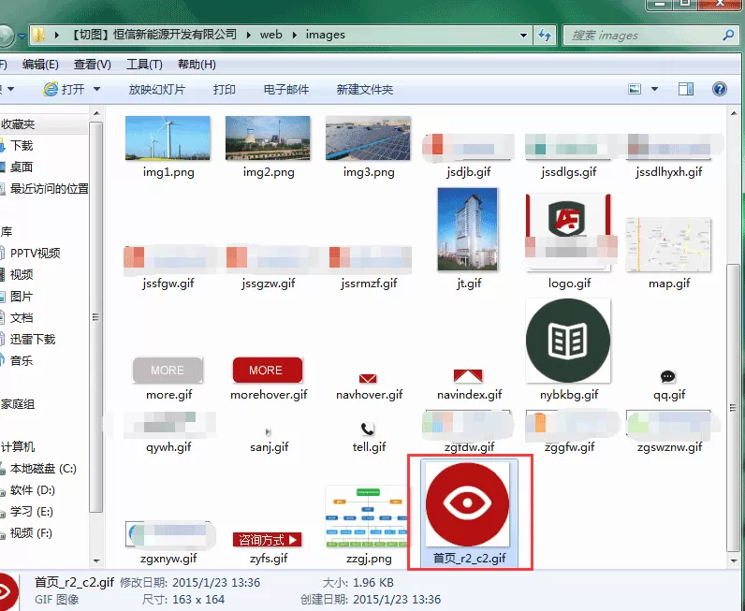Select the jssdlgs.gif file
The width and height of the screenshot is (745, 611).
(568, 147)
